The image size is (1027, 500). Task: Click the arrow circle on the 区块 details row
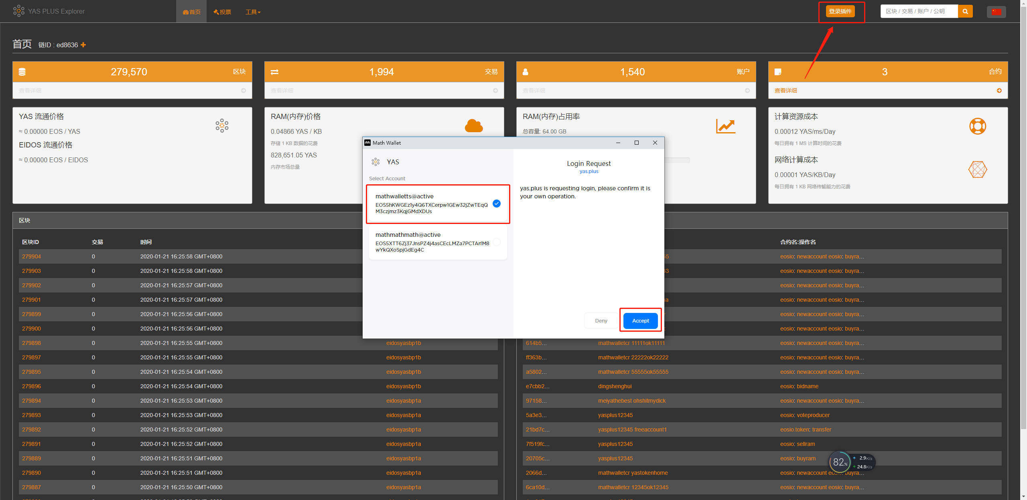click(244, 91)
